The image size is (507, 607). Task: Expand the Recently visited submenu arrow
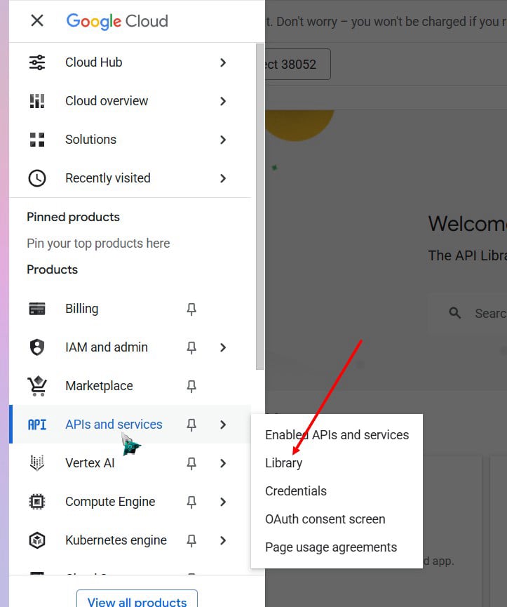tap(223, 178)
